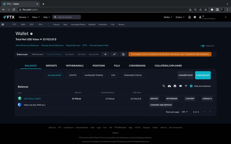Screen dimensions: 231x144
Task: Add a new subaccount with plus button
Action: (105, 54)
